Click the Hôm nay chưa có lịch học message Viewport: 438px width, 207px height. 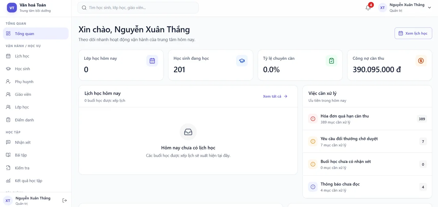[x=188, y=148]
